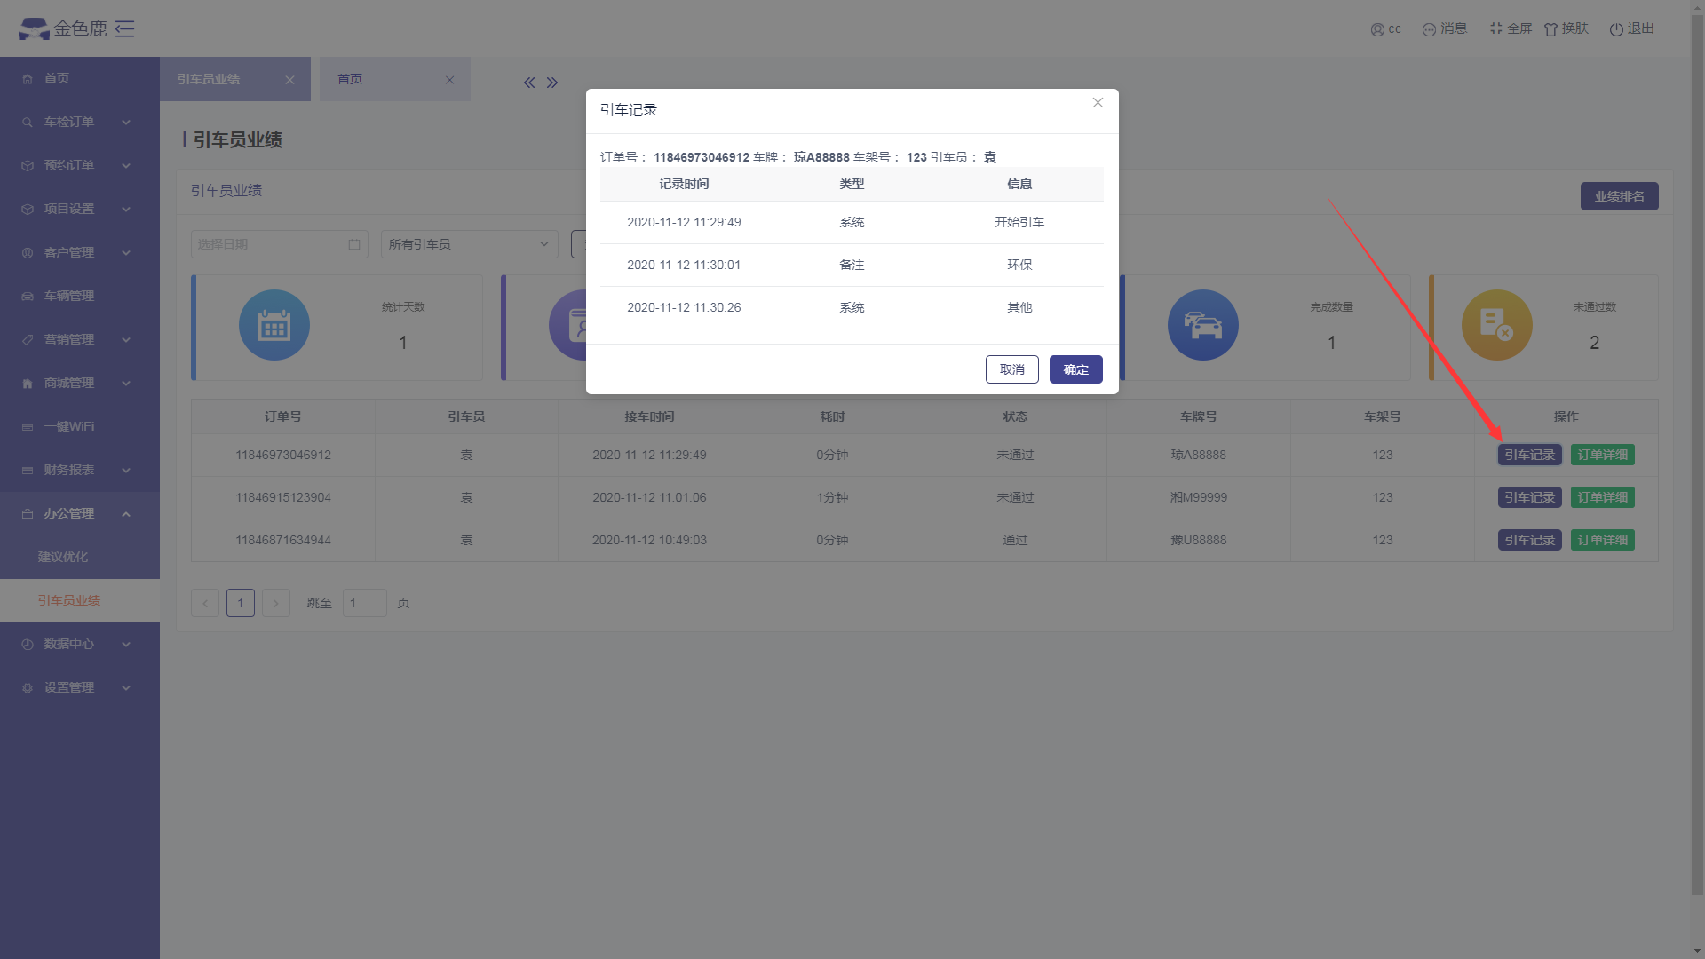1705x959 pixels.
Task: Click the blue calendar 统计天数 icon
Action: pos(274,325)
